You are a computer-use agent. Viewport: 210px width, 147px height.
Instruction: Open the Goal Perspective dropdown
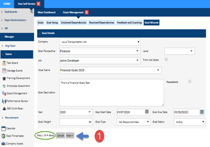(x=100, y=51)
